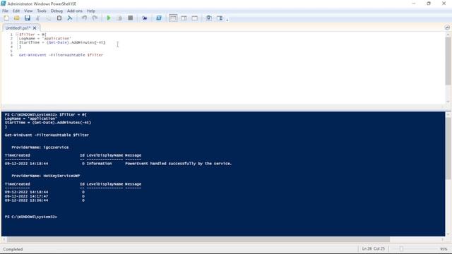Open the Edit menu
Screen dimensions: 452x254
16,11
